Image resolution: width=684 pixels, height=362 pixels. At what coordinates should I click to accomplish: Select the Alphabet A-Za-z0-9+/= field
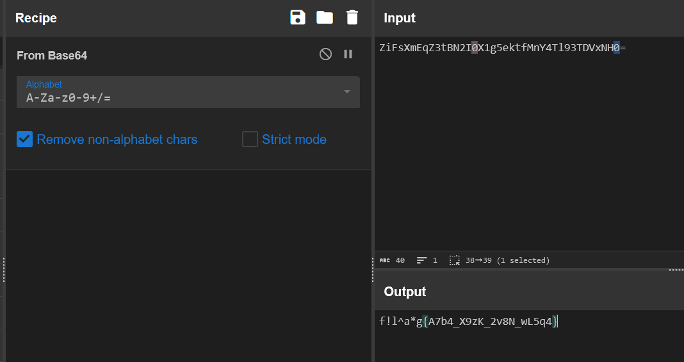[x=188, y=92]
